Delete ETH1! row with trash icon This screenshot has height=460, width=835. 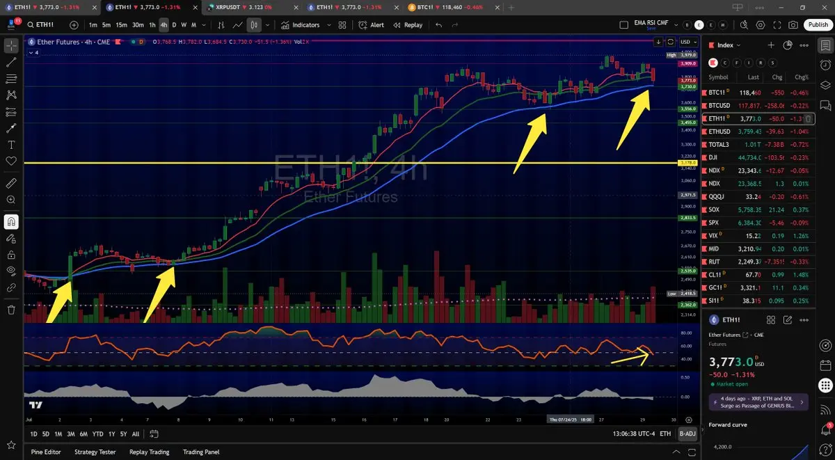(x=809, y=119)
